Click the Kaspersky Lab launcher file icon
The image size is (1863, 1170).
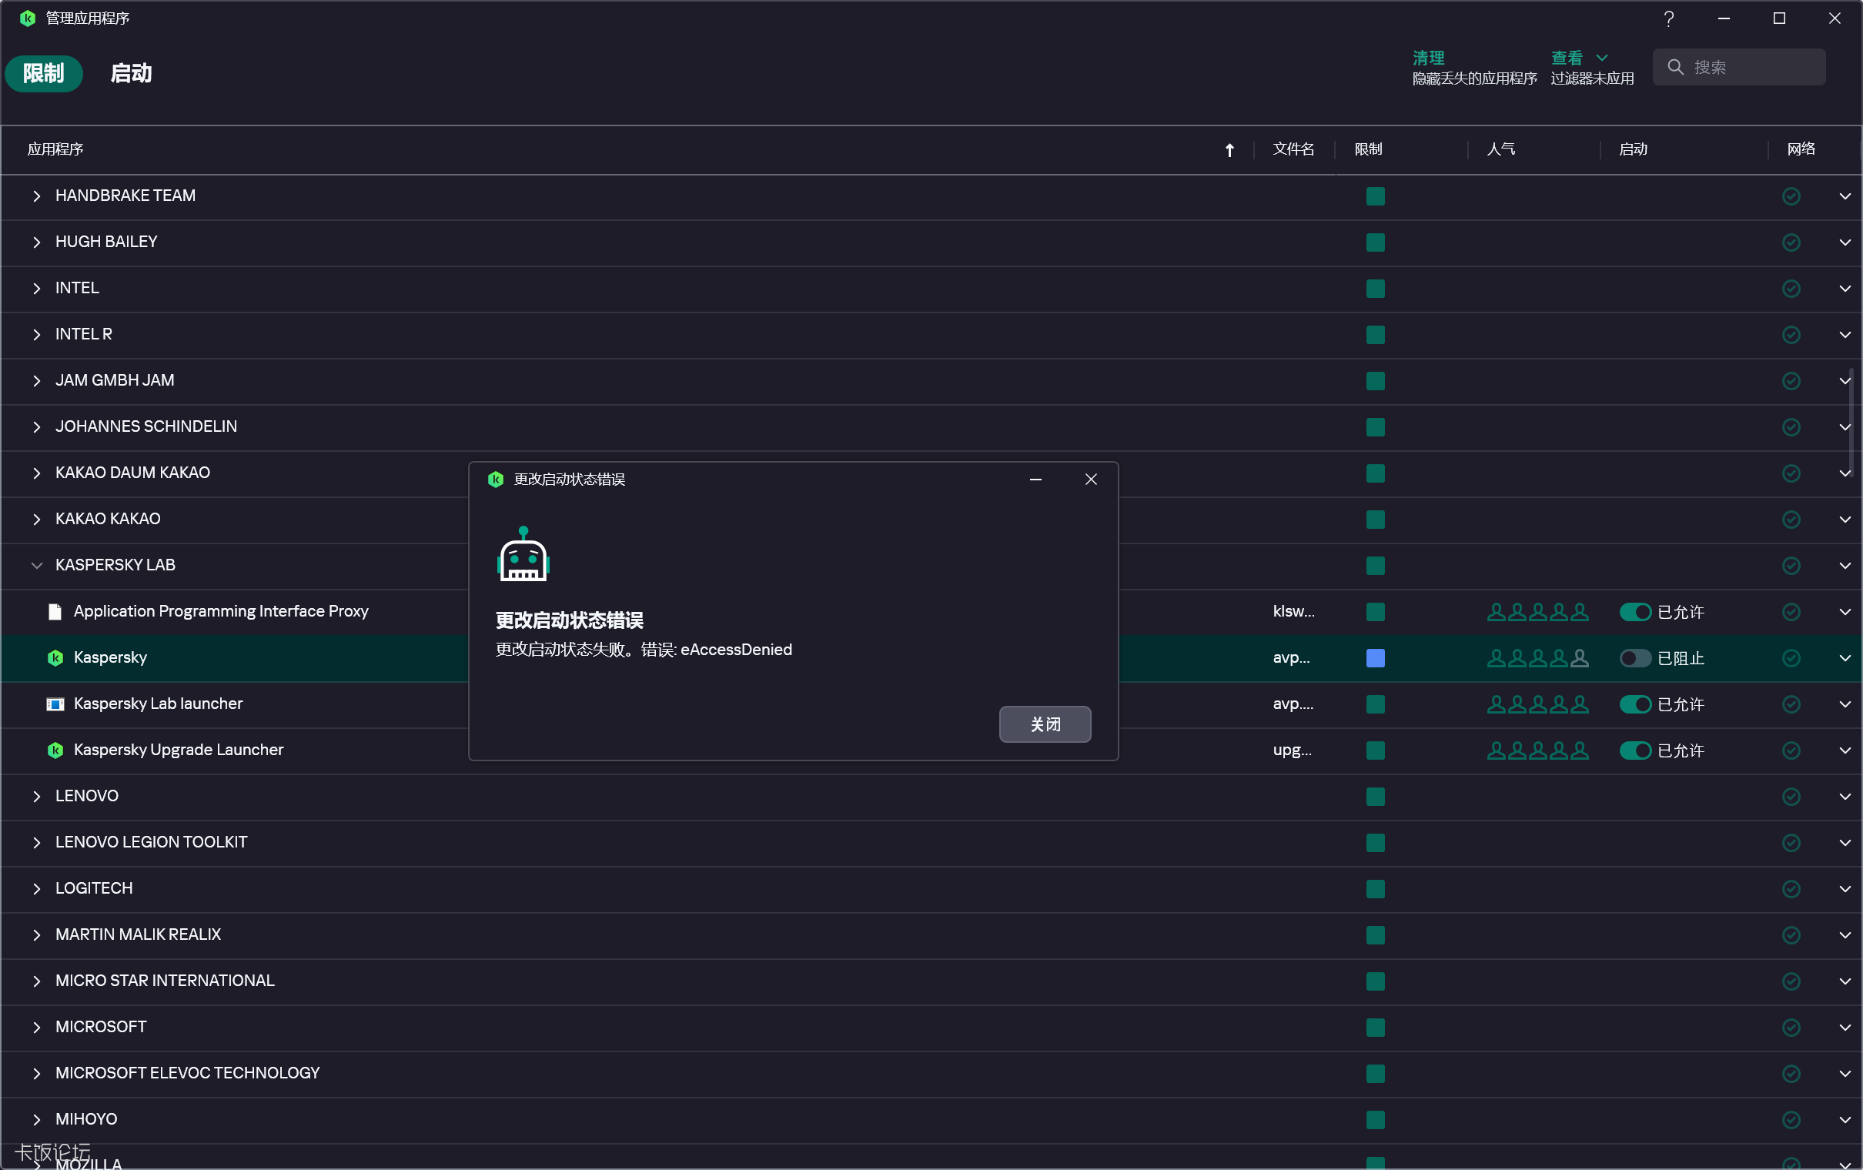tap(55, 704)
